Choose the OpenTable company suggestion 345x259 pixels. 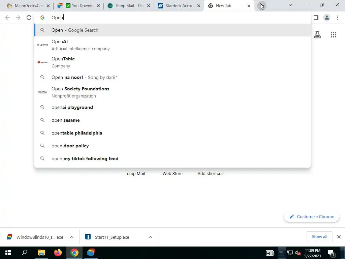click(172, 62)
